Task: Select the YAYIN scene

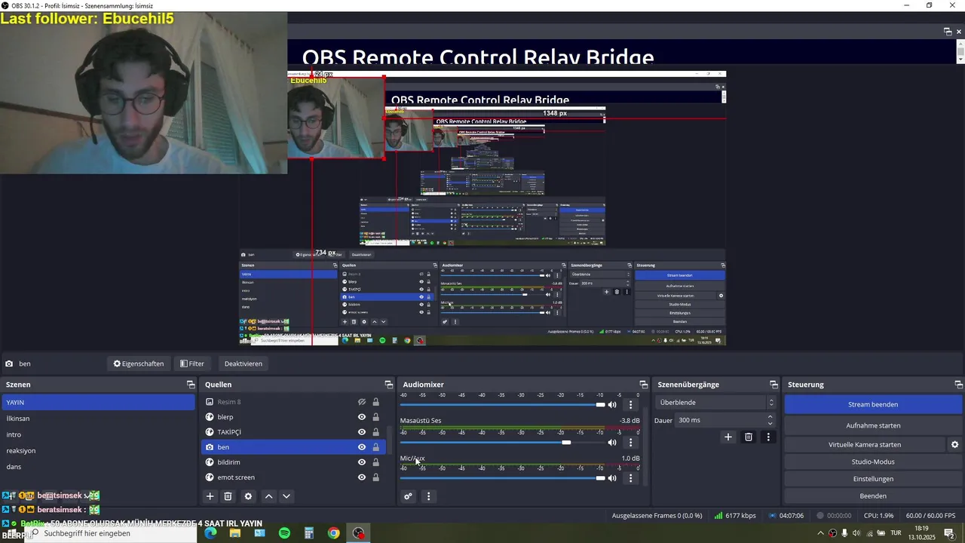Action: tap(98, 403)
